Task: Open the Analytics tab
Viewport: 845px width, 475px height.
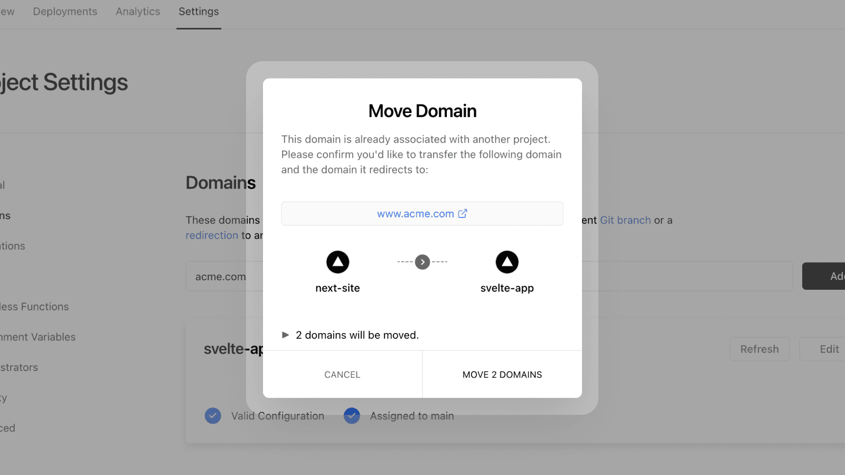Action: pos(138,12)
